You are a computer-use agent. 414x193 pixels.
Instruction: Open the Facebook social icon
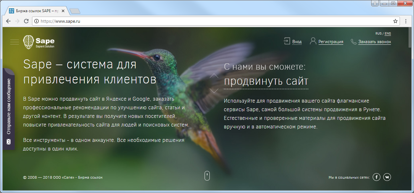[377, 177]
